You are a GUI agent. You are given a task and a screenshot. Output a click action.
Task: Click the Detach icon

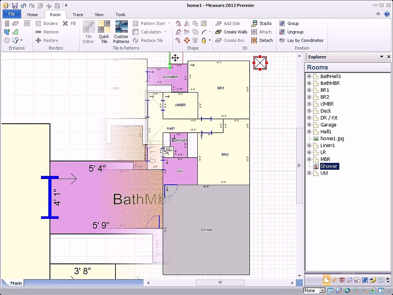pyautogui.click(x=254, y=40)
